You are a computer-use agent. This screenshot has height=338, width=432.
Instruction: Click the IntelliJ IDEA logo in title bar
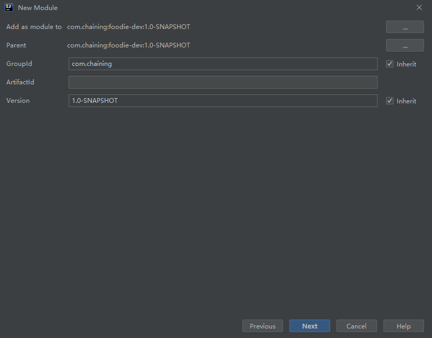8,7
